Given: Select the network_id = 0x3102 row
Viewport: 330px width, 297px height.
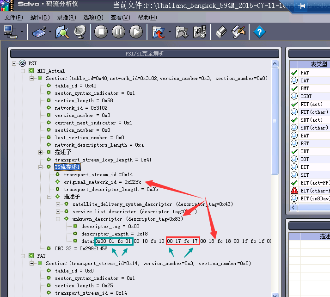Looking at the screenshot, I should (81, 108).
